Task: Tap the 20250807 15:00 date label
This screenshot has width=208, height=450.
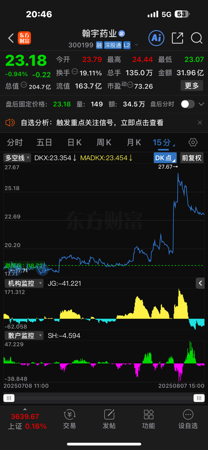Action: tap(181, 386)
